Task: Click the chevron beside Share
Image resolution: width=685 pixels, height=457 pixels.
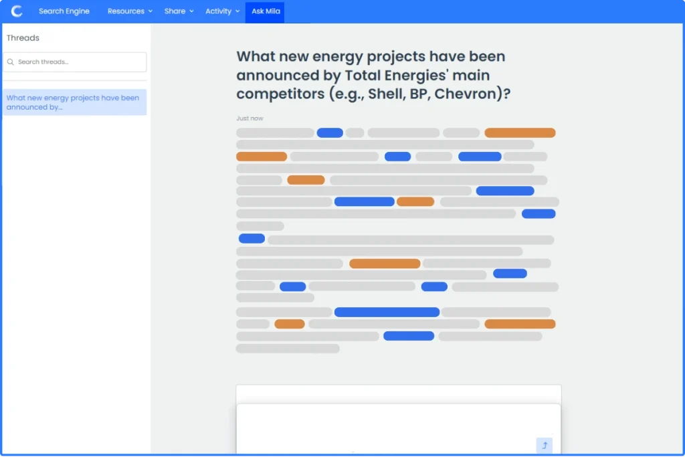Action: click(191, 11)
